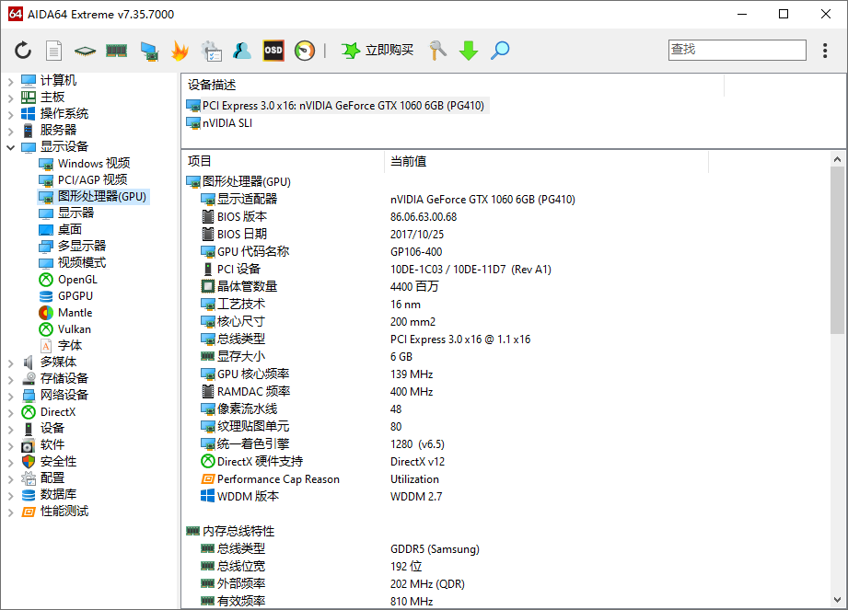Open Preferences via the gear icon
This screenshot has width=848, height=610.
[x=212, y=51]
